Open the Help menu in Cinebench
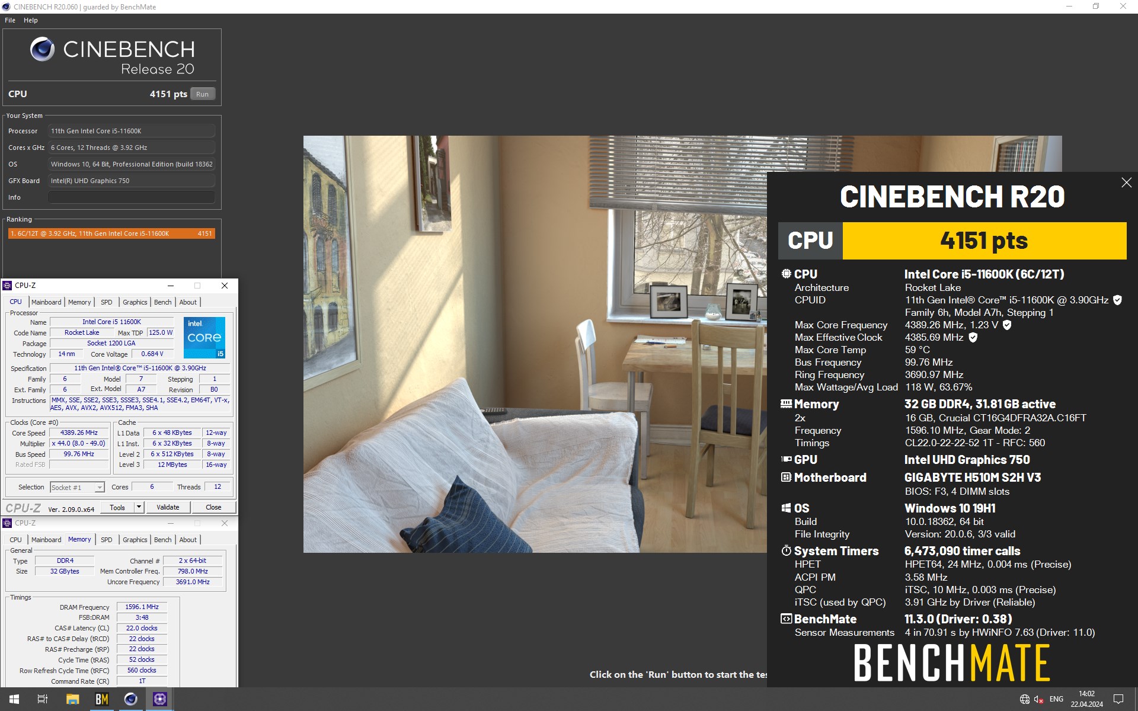The width and height of the screenshot is (1138, 711). coord(31,20)
